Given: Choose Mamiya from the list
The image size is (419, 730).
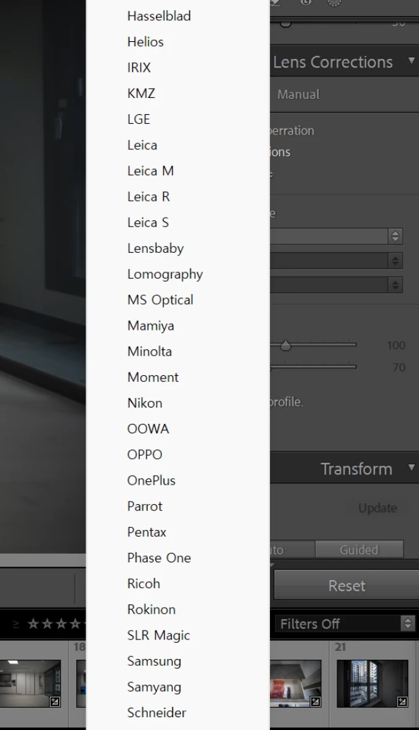Looking at the screenshot, I should click(150, 326).
